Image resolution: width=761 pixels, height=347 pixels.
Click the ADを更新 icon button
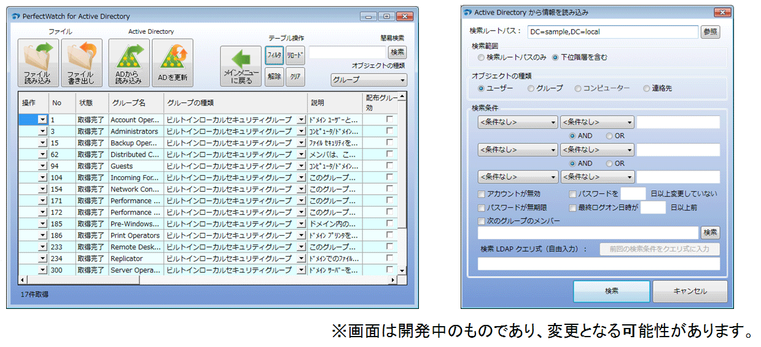(x=172, y=63)
